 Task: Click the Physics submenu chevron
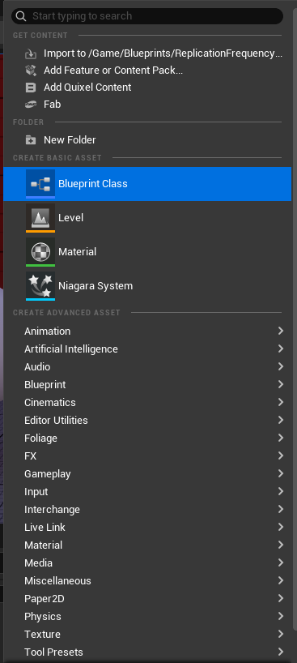281,616
